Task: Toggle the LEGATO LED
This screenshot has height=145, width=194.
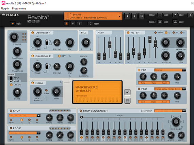Action: click(11, 85)
